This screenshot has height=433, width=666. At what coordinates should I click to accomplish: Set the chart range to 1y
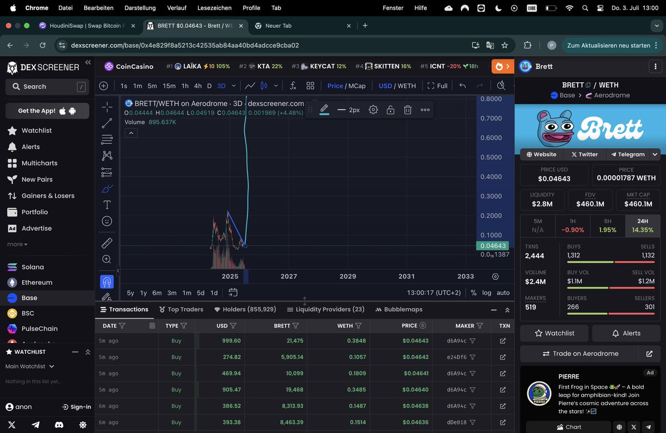[144, 293]
